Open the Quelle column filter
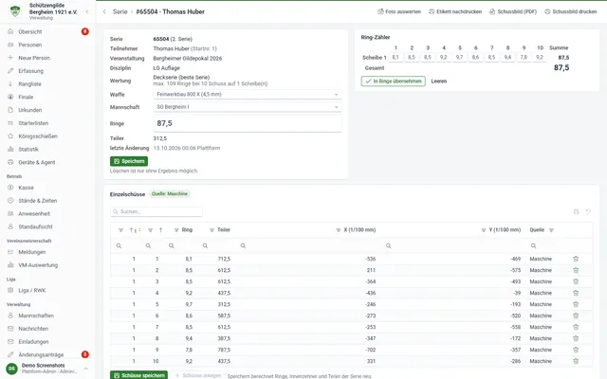Screen dimensions: 607x379 click(551, 230)
